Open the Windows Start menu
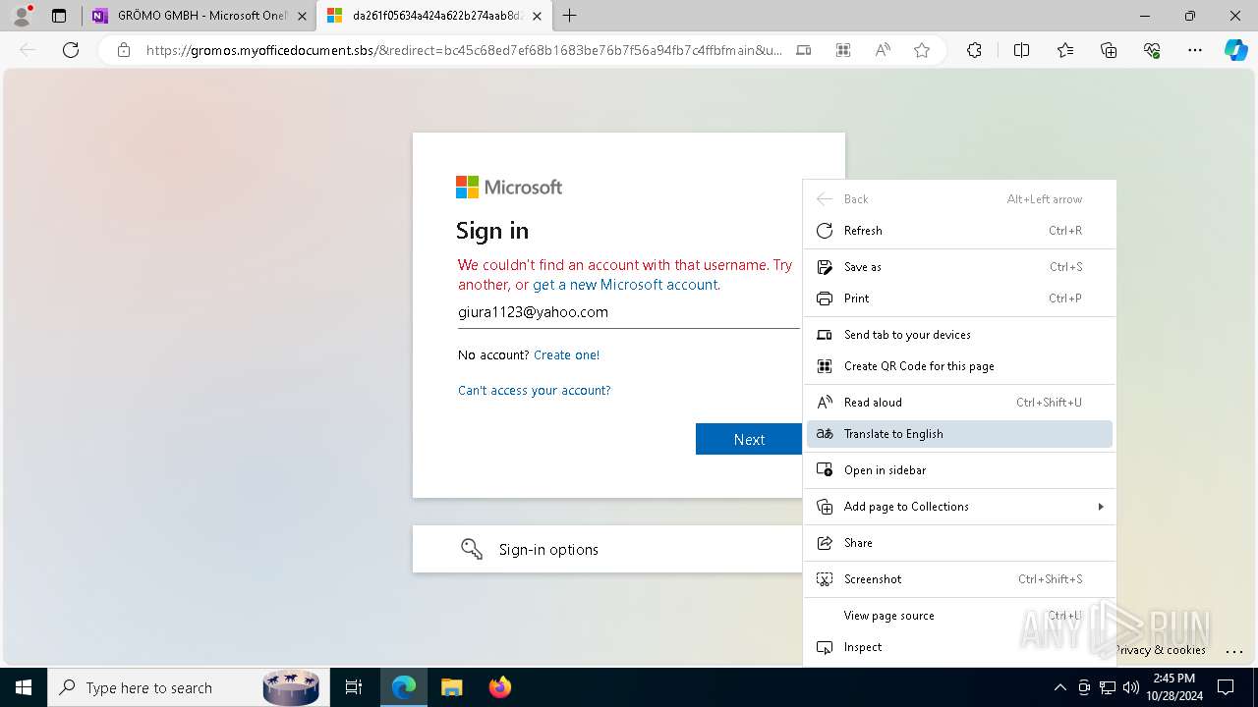Viewport: 1258px width, 707px height. point(24,687)
